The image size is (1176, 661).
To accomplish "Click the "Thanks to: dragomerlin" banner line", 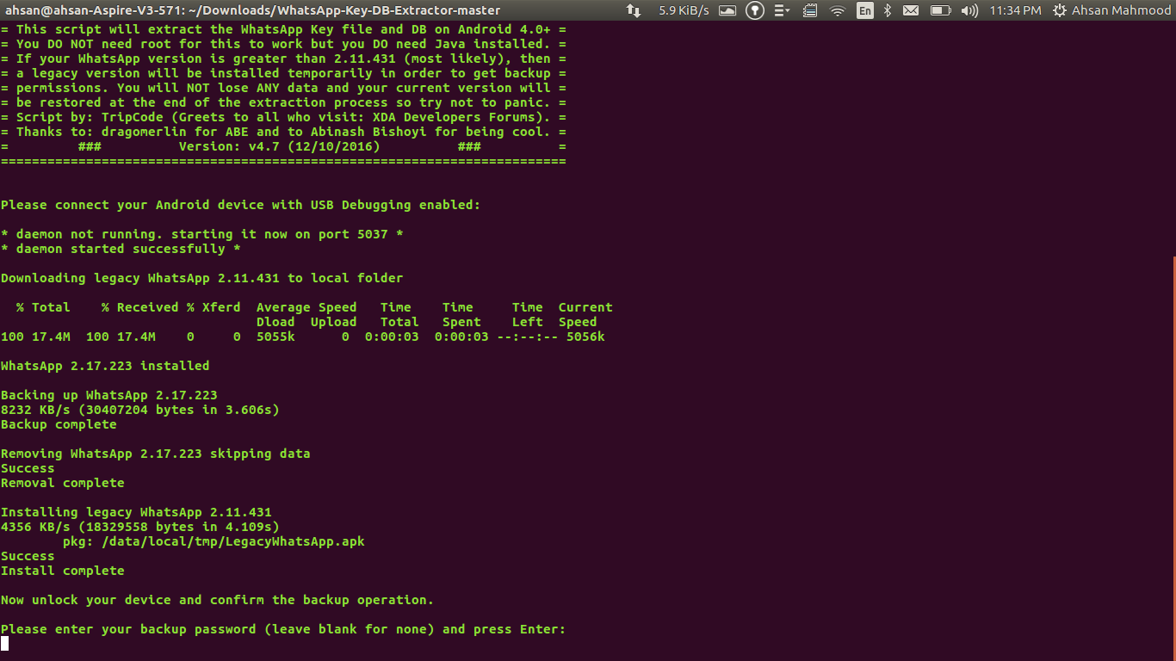I will click(283, 132).
